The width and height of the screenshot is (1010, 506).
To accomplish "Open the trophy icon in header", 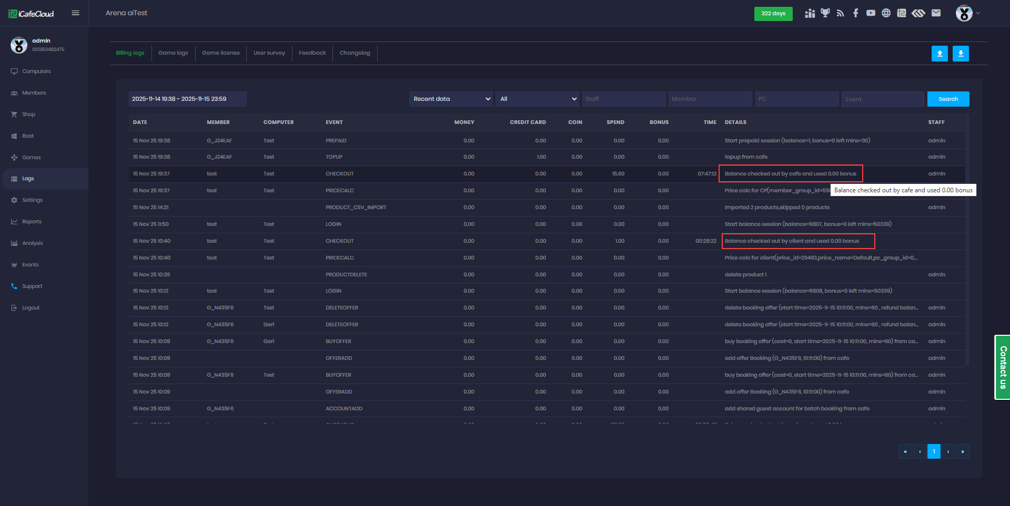I will (x=825, y=13).
